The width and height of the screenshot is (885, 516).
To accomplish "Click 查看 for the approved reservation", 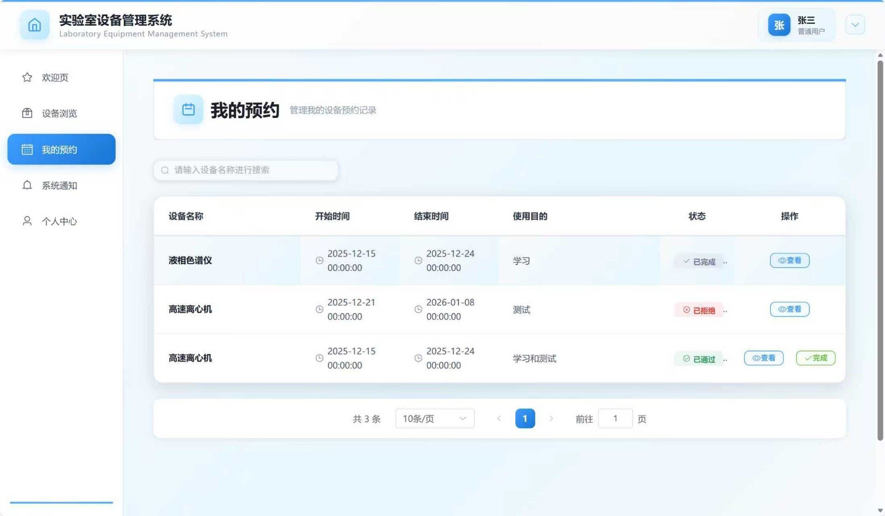I will coord(763,358).
